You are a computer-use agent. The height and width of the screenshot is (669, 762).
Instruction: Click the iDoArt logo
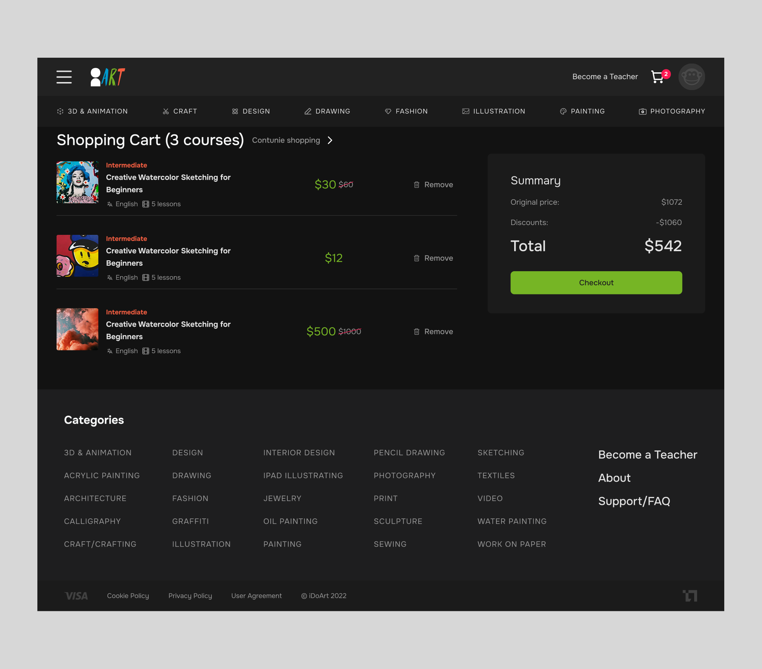coord(108,77)
